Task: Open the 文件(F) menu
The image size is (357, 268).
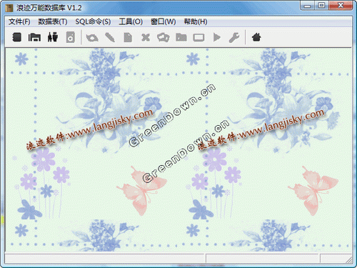Action: 19,21
